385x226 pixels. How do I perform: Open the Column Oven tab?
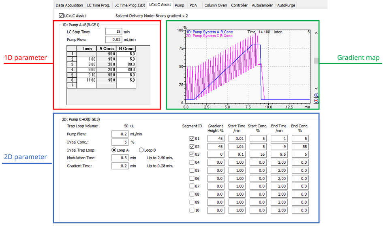point(215,5)
